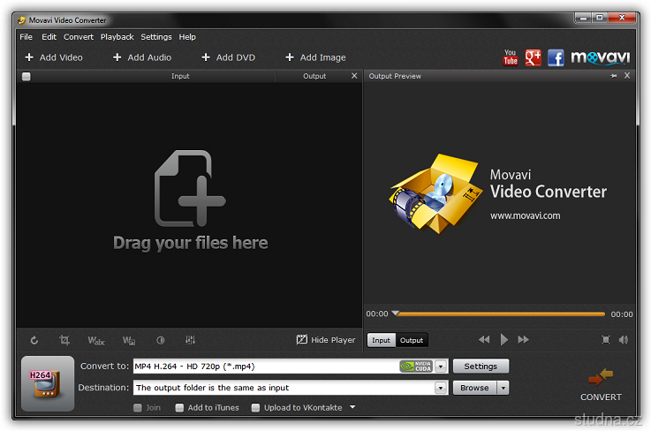This screenshot has width=651, height=431.
Task: Select the crop tool icon
Action: [64, 340]
